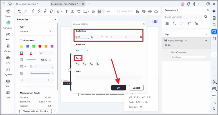The height and width of the screenshot is (115, 218).
Task: Open the Edit sidebar section
Action: [x=8, y=37]
